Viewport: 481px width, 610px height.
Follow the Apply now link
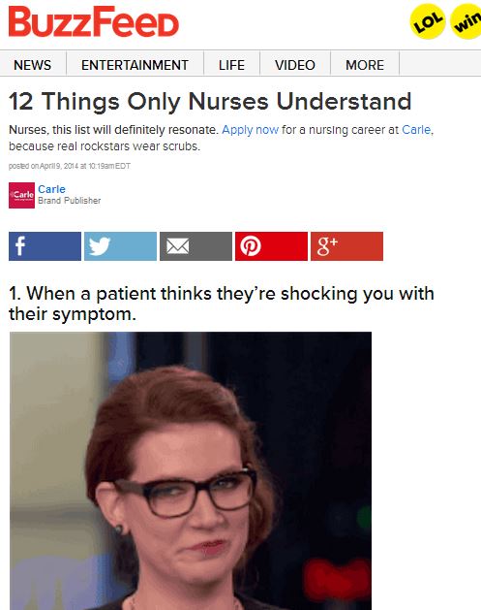tap(250, 130)
